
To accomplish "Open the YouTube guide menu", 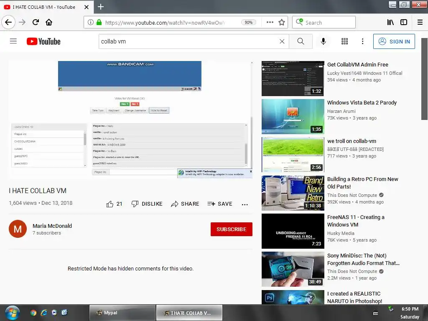I will [x=13, y=41].
